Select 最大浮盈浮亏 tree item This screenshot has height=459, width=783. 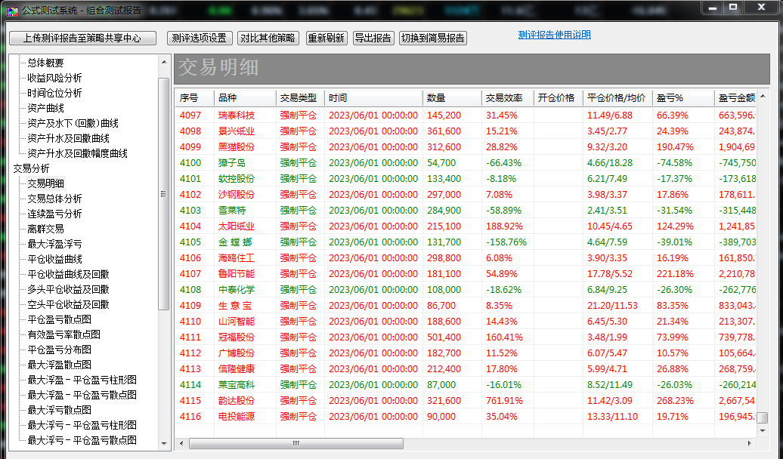(54, 244)
